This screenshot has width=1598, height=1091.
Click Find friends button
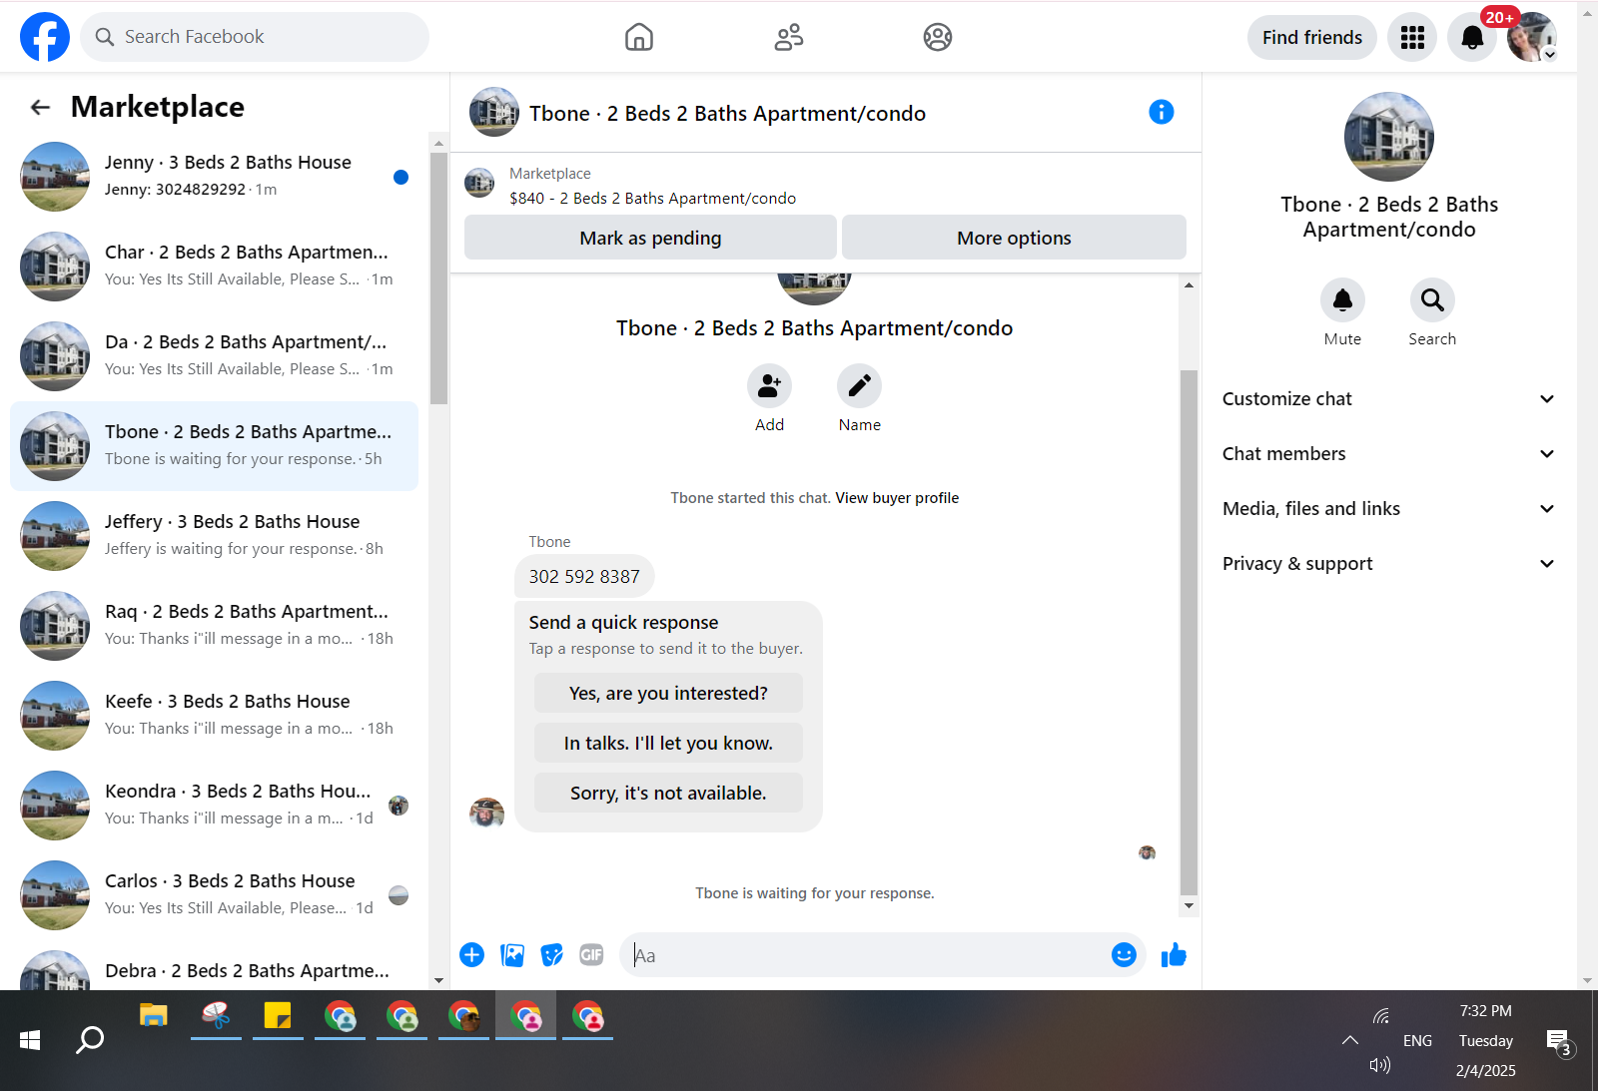[x=1311, y=38]
